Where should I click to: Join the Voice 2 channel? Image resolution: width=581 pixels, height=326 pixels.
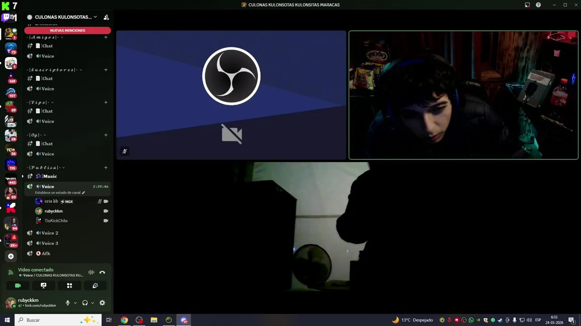pos(68,233)
